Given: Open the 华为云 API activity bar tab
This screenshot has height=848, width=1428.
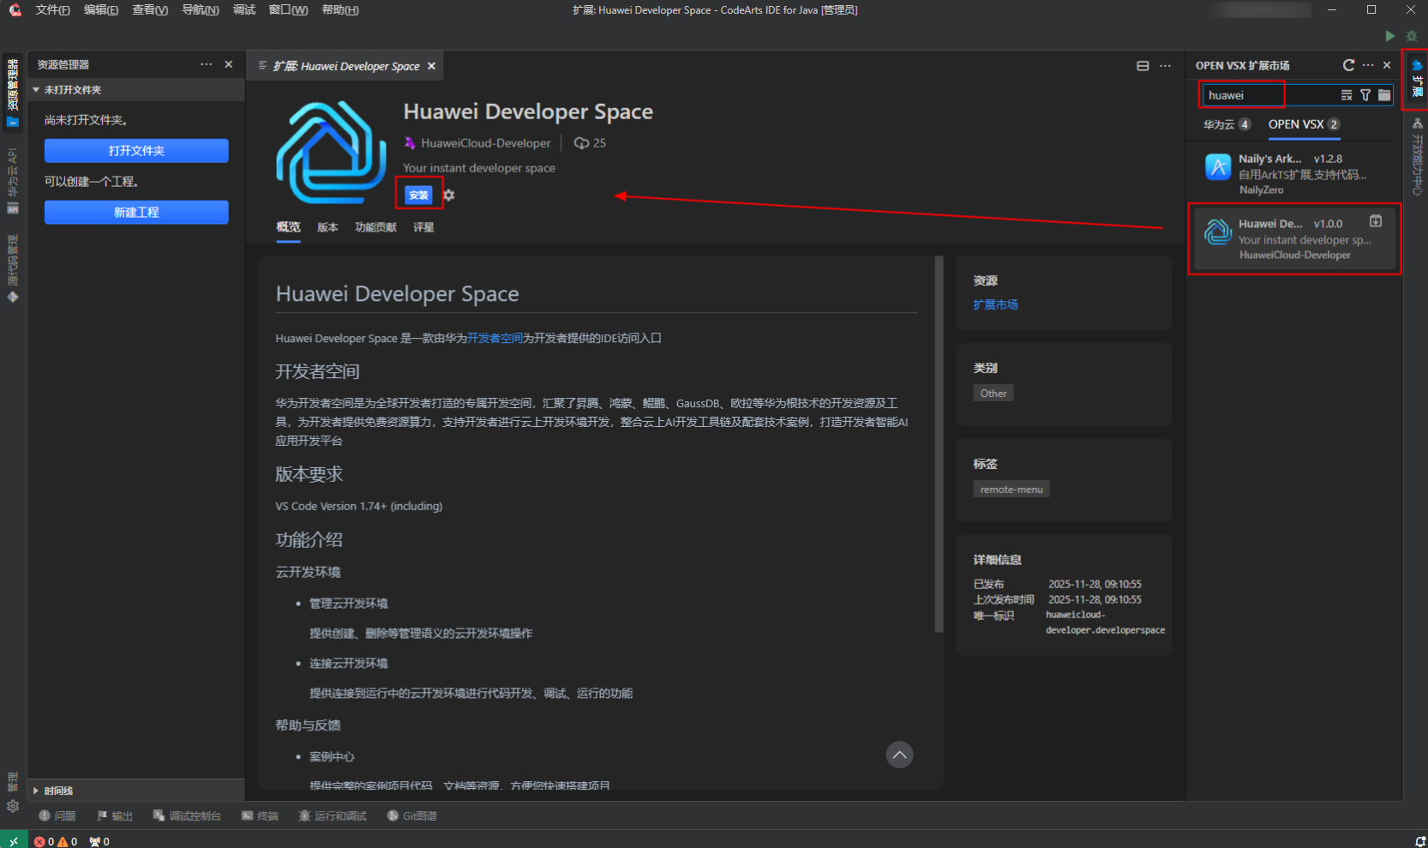Looking at the screenshot, I should (x=13, y=181).
